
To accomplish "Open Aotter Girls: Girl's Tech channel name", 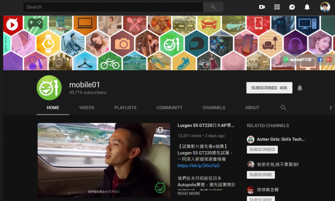I will pos(281,139).
